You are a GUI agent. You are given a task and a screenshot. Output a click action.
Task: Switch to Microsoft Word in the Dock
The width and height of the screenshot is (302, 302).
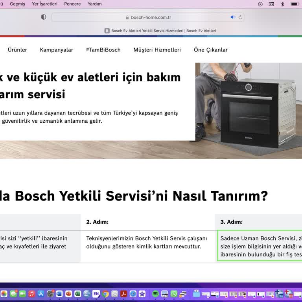(x=59, y=294)
